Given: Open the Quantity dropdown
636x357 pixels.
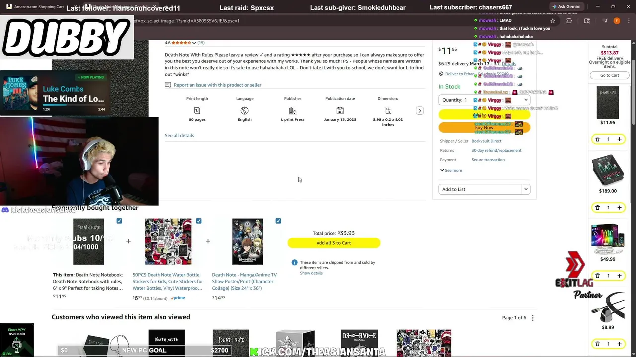Looking at the screenshot, I should coord(484,100).
